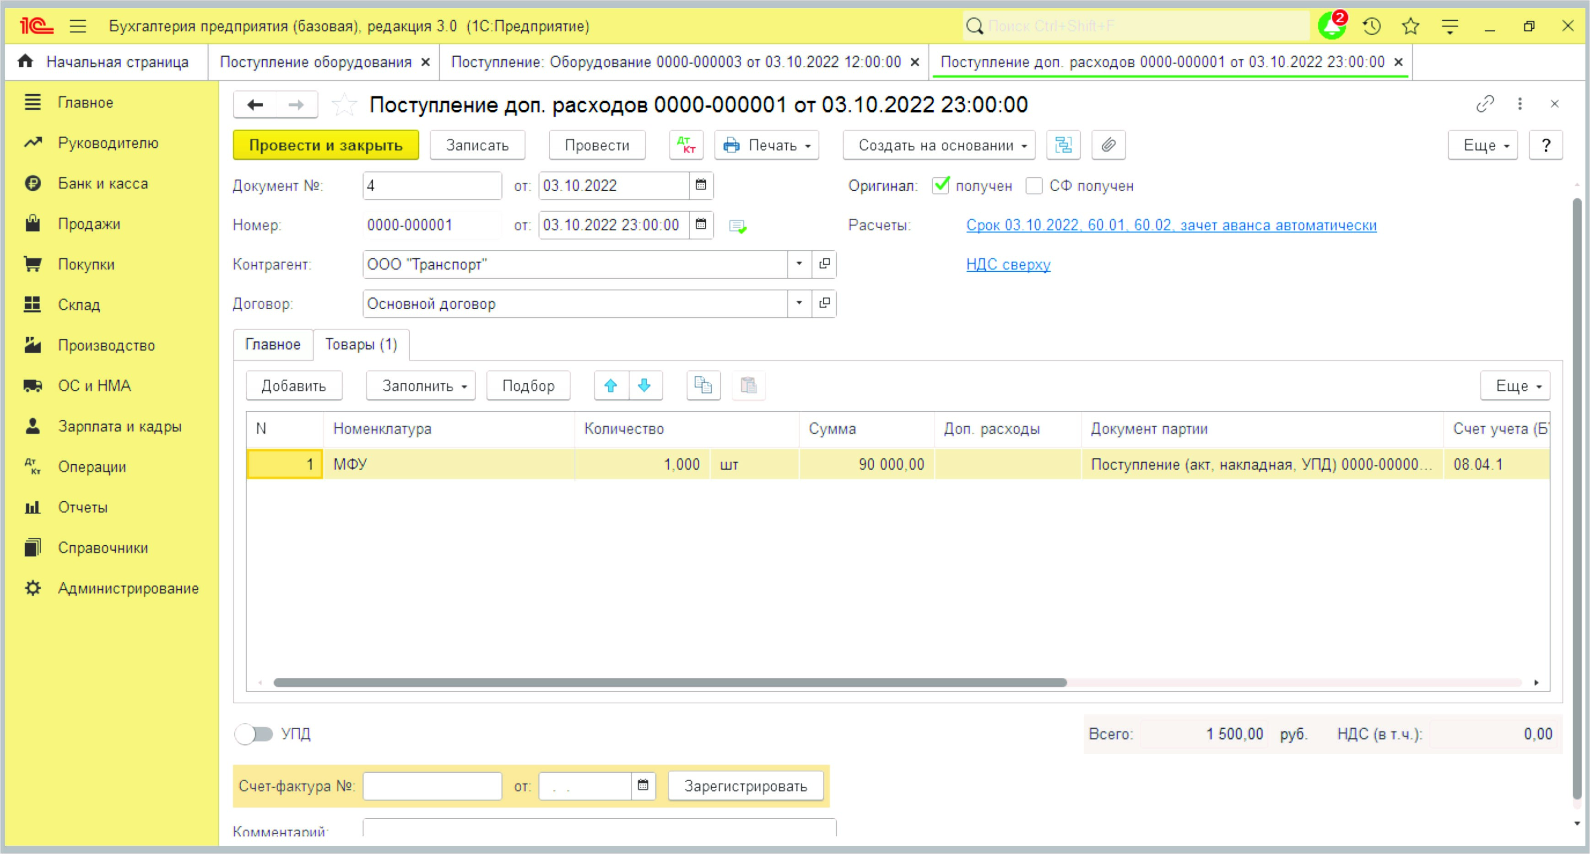Uncheck the Оригинал получен checkbox

coord(940,185)
